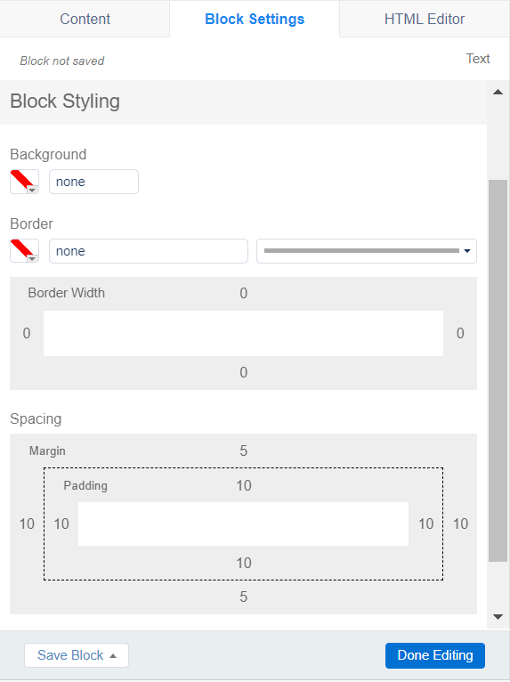Edit the left border width value

point(27,333)
